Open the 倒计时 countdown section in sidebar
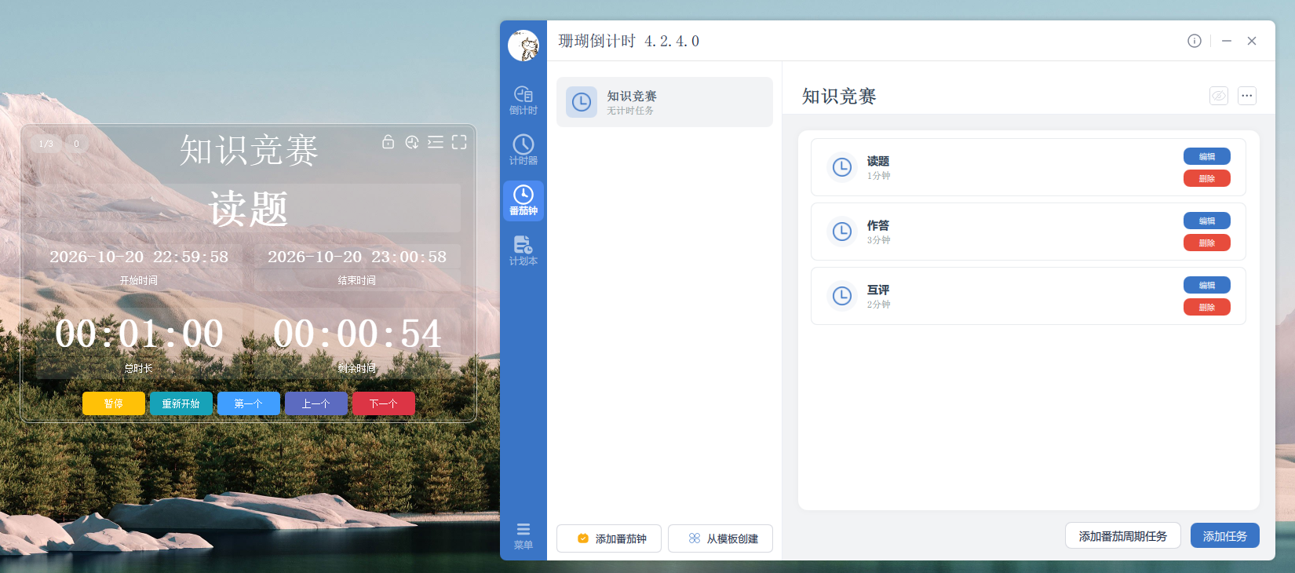The width and height of the screenshot is (1295, 573). [x=523, y=100]
